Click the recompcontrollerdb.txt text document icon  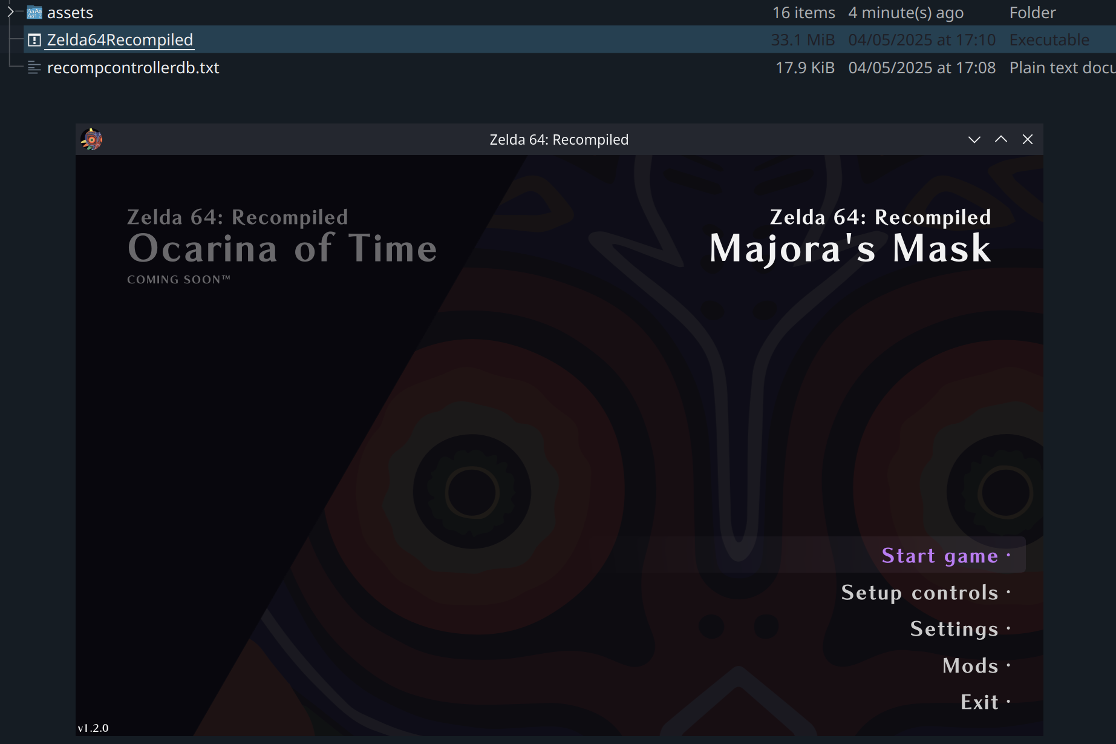click(34, 68)
